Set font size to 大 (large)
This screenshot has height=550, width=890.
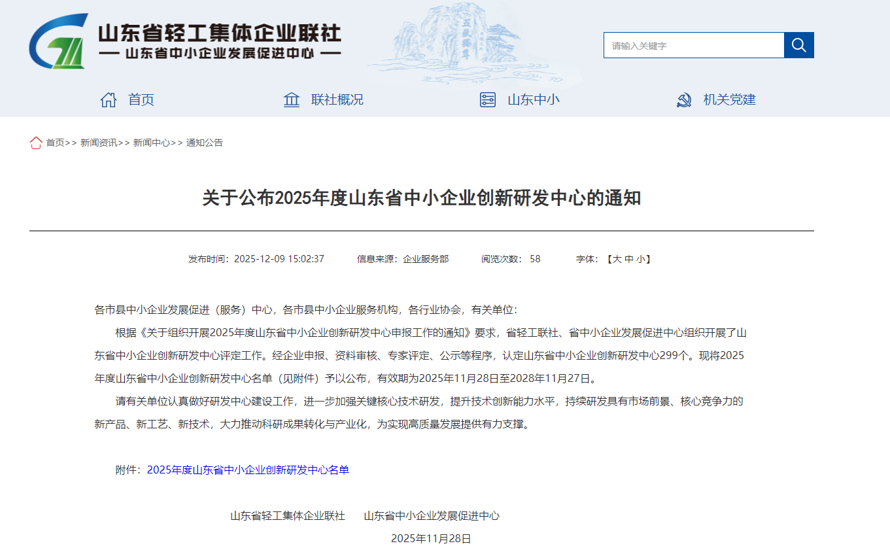[x=616, y=259]
